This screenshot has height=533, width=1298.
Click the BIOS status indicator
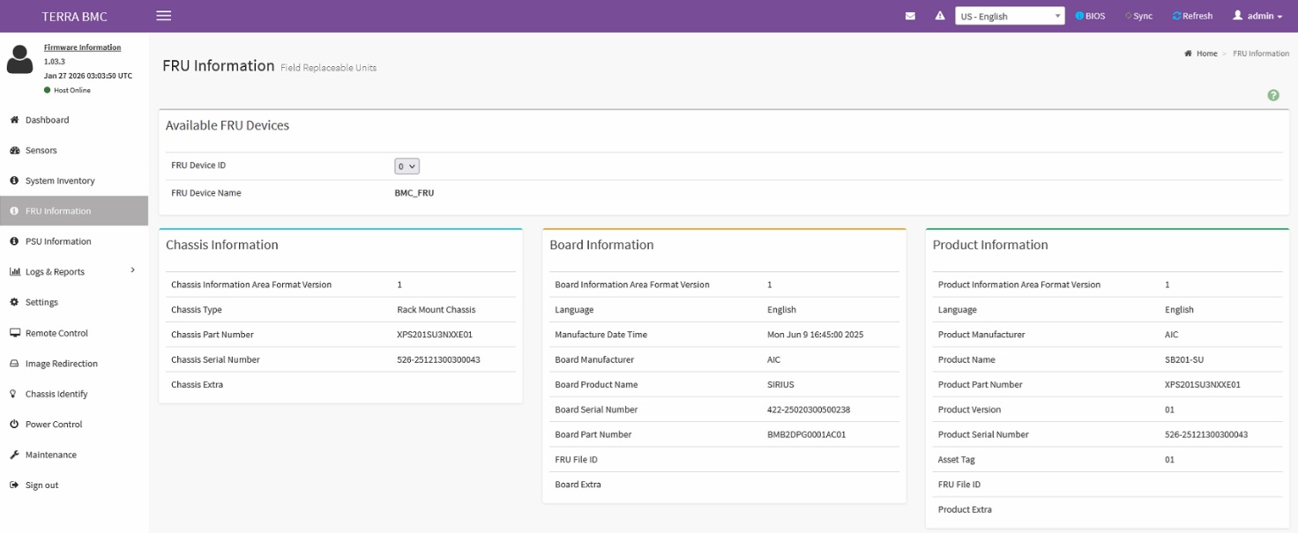point(1090,16)
